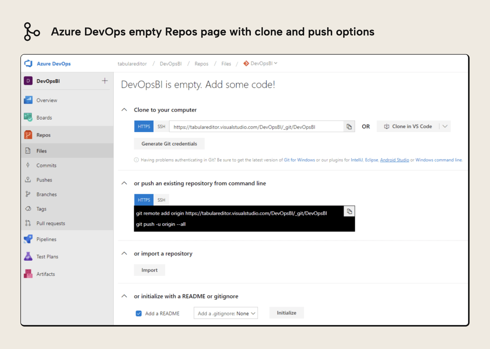
Task: Open the Repos hub in sidebar
Action: click(x=67, y=135)
